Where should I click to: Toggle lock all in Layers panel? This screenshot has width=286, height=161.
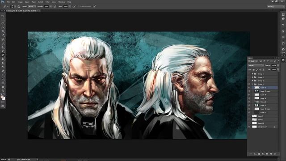(264, 70)
